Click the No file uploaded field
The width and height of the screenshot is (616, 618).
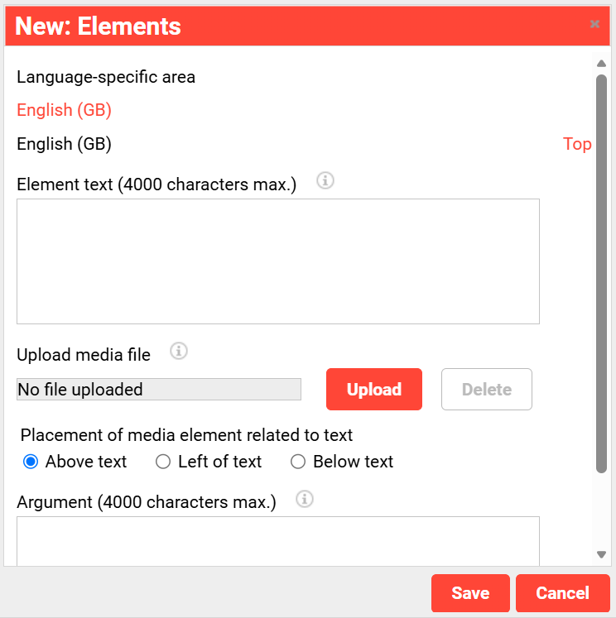159,390
